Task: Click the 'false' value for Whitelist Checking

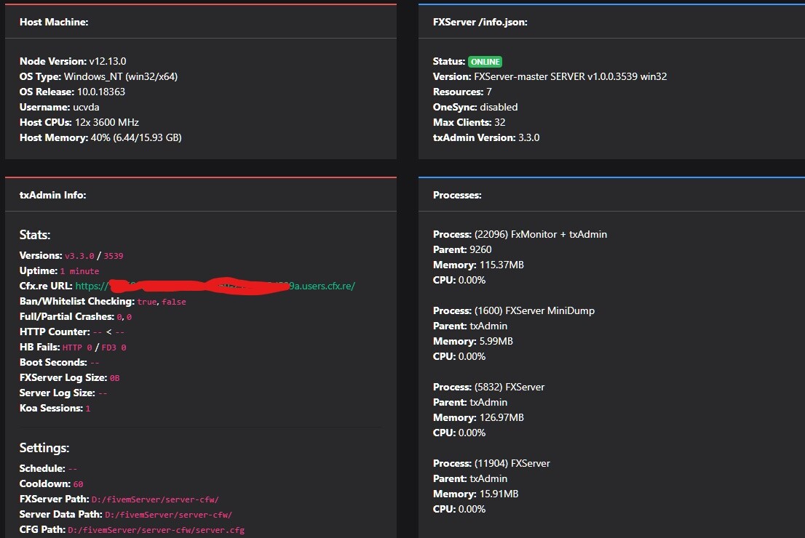Action: (175, 301)
